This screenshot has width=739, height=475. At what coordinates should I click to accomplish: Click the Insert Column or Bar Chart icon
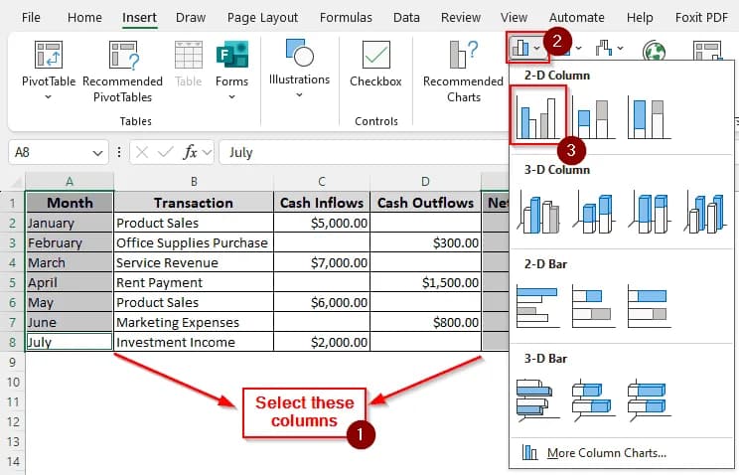520,48
